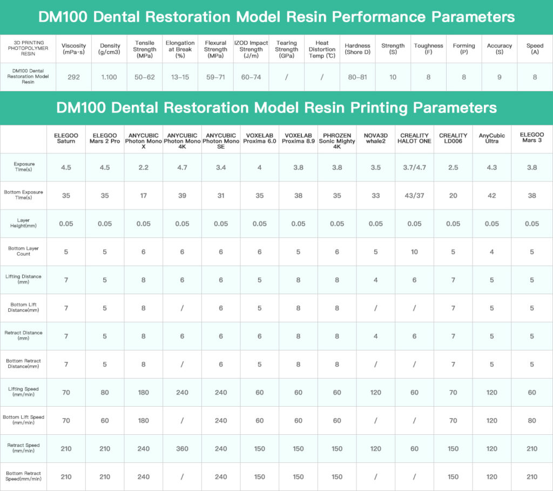Image resolution: width=553 pixels, height=491 pixels.
Task: Click the Tensile Strength (MPa) header
Action: [x=145, y=49]
